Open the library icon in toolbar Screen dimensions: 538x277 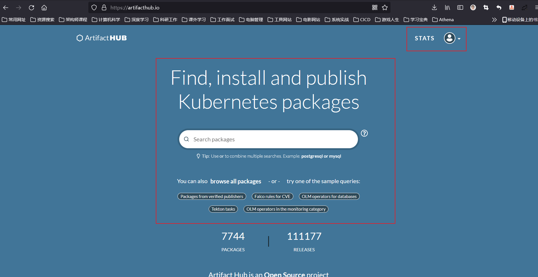447,8
